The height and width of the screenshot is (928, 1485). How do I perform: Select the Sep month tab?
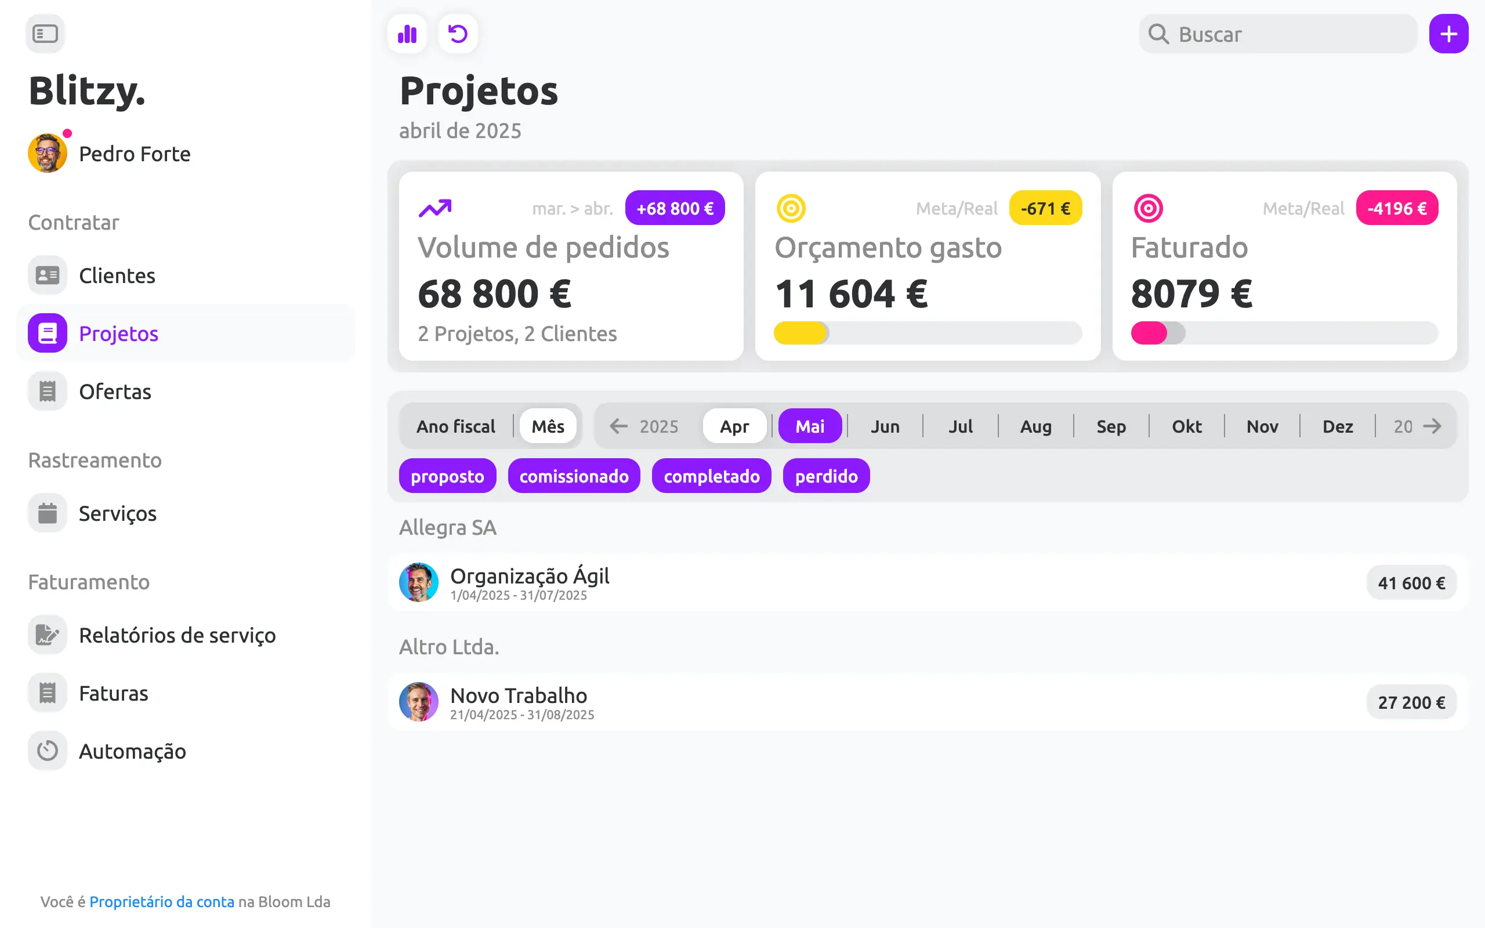[x=1111, y=426]
